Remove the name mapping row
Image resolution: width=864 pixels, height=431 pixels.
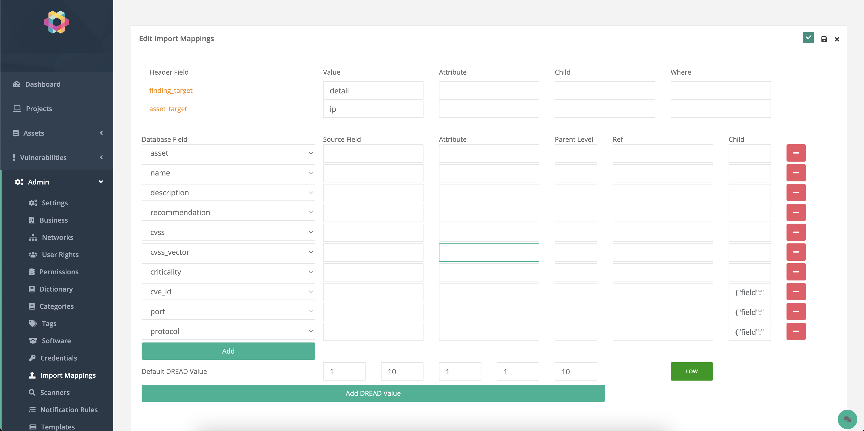796,173
